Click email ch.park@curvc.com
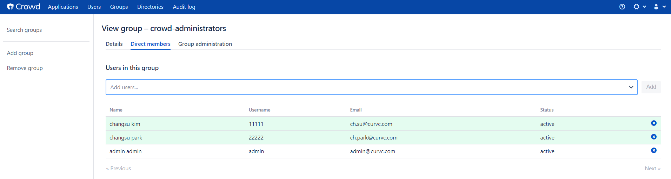The width and height of the screenshot is (671, 179). point(374,137)
